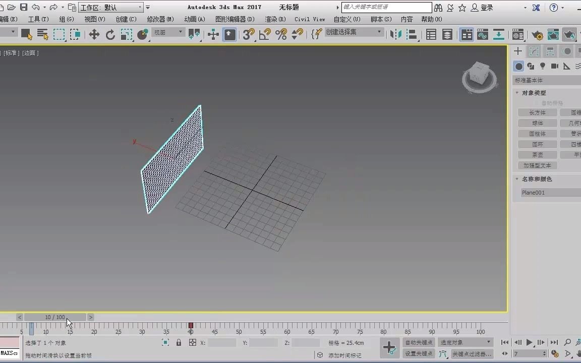
Task: Open the Lights category in Create panel
Action: [x=543, y=66]
